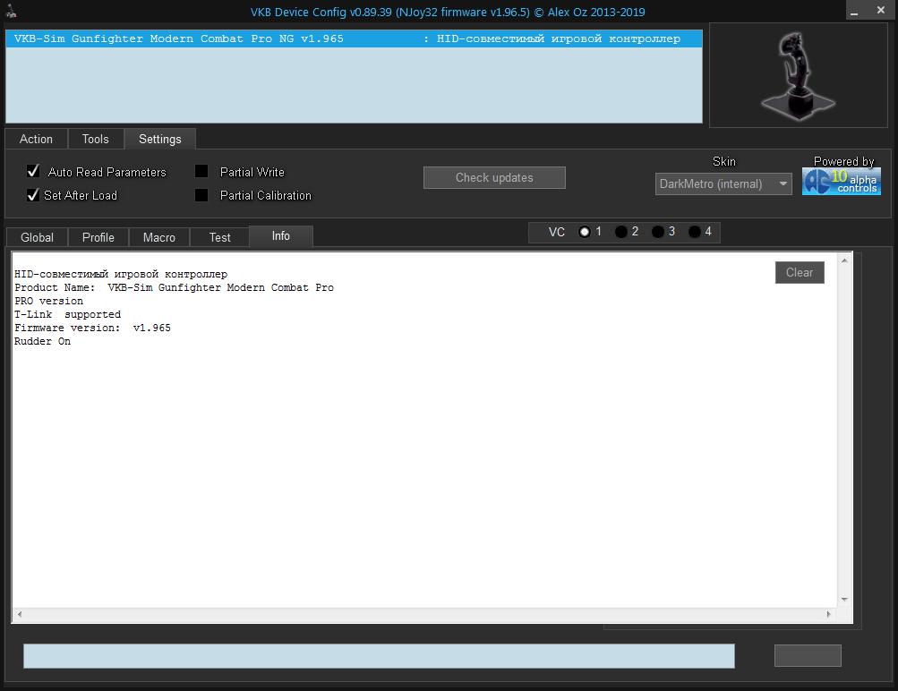Click the progress bar at bottom
Viewport: 898px width, 691px height.
coord(379,656)
